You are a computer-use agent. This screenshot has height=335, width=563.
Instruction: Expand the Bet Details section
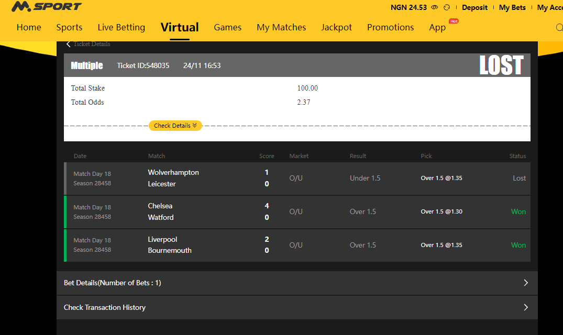296,283
